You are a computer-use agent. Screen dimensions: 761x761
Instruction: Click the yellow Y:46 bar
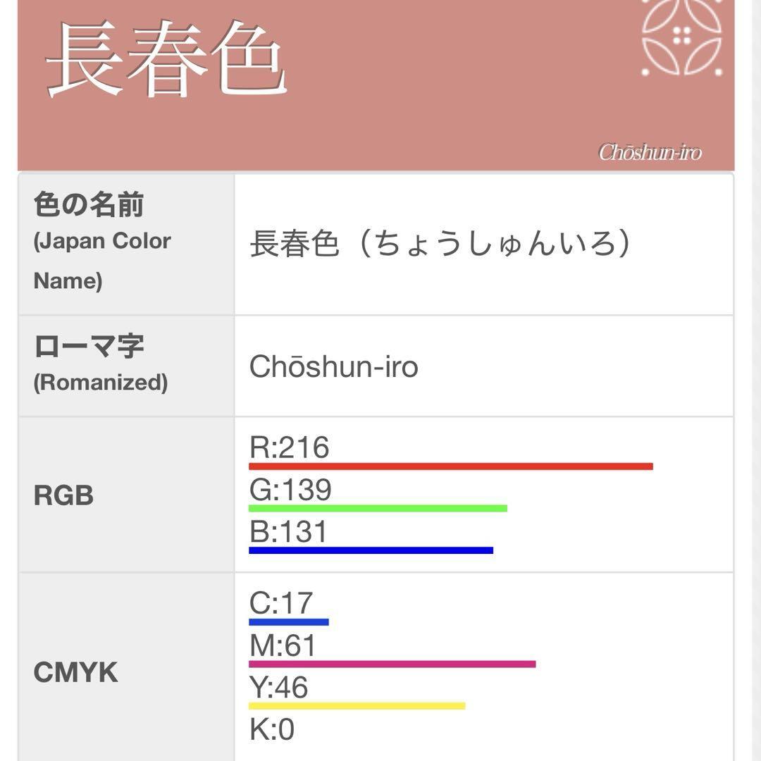point(357,705)
